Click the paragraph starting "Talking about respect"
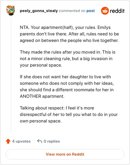130x165 pixels. tap(69, 114)
